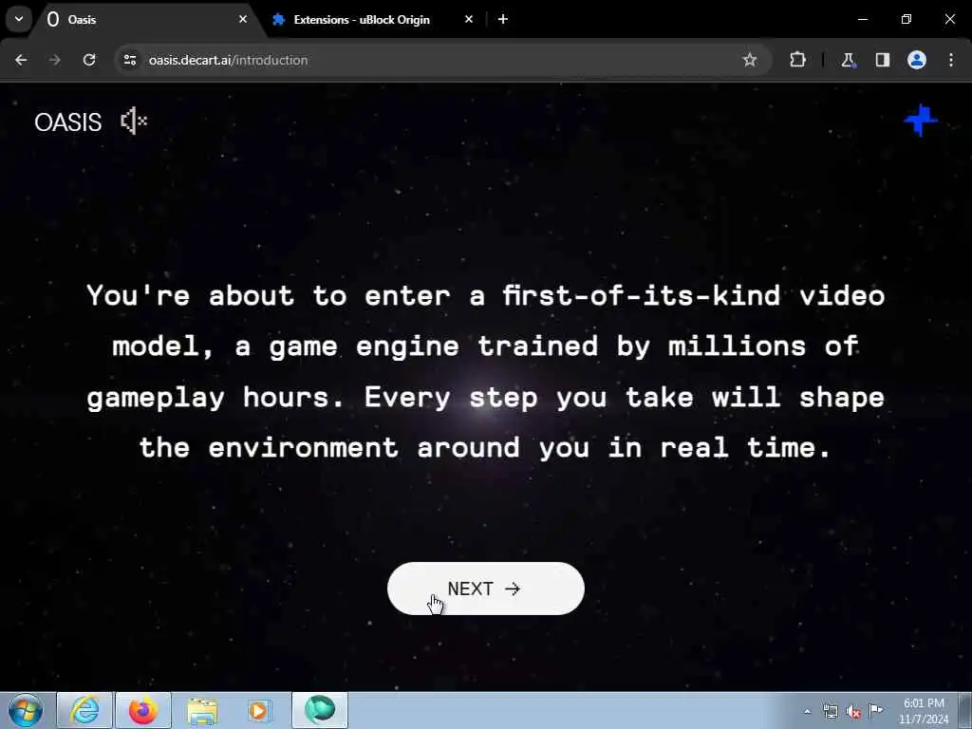Screen dimensions: 972x729
Task: Open the Windows Start menu
Action: point(26,710)
